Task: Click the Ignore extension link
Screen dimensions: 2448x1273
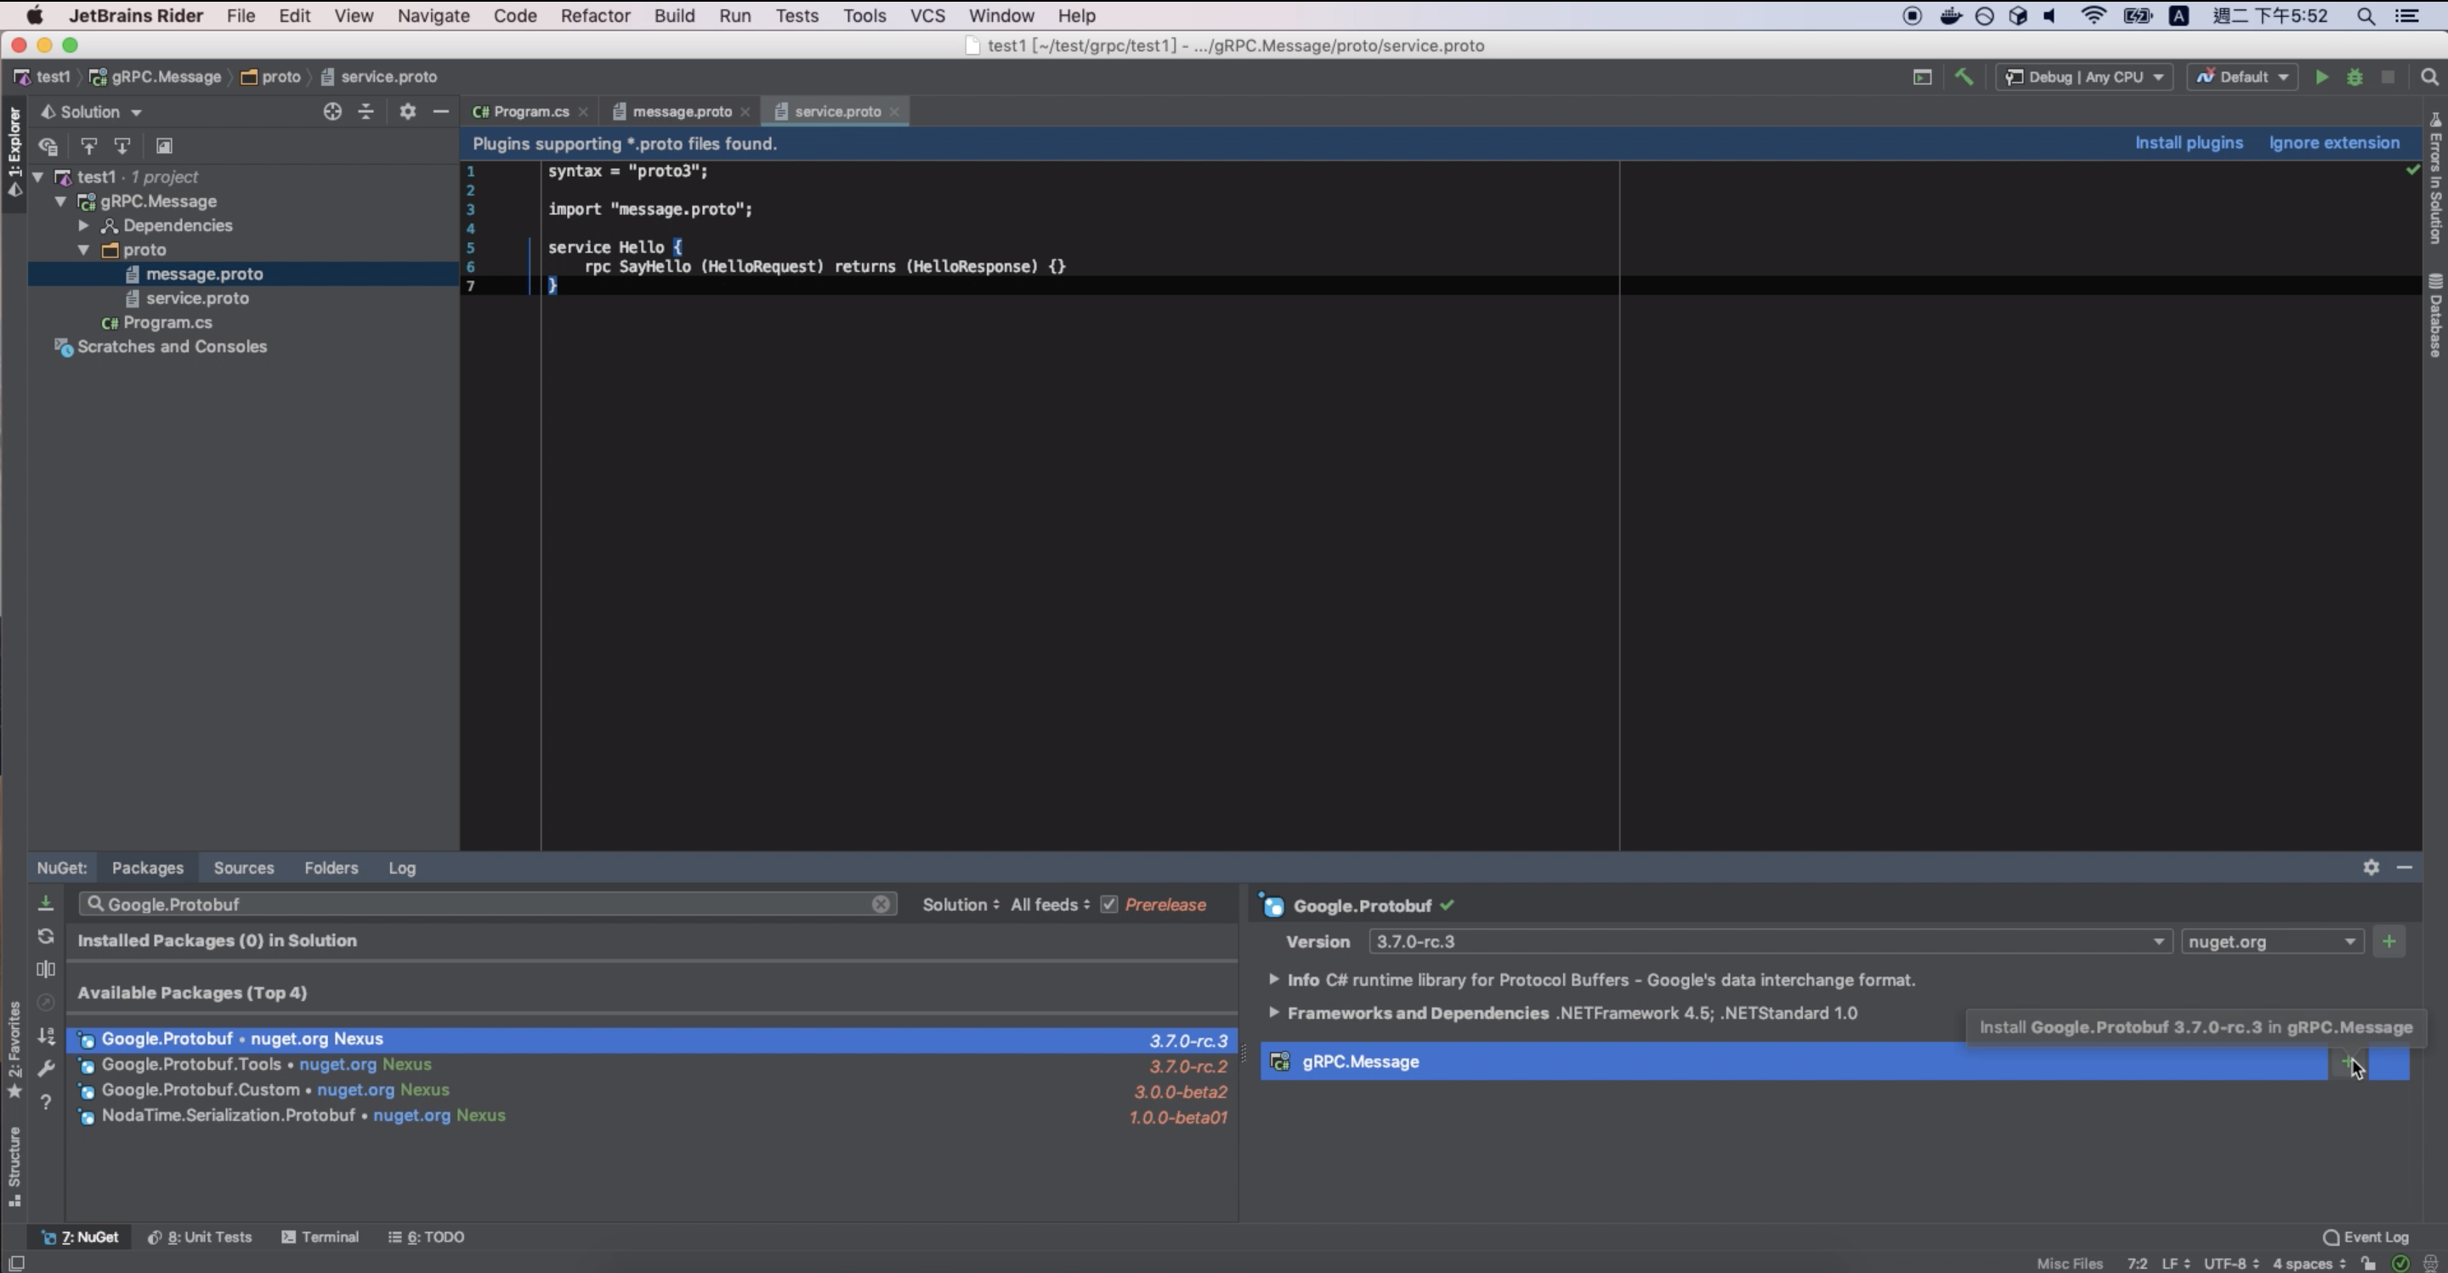Action: tap(2334, 143)
